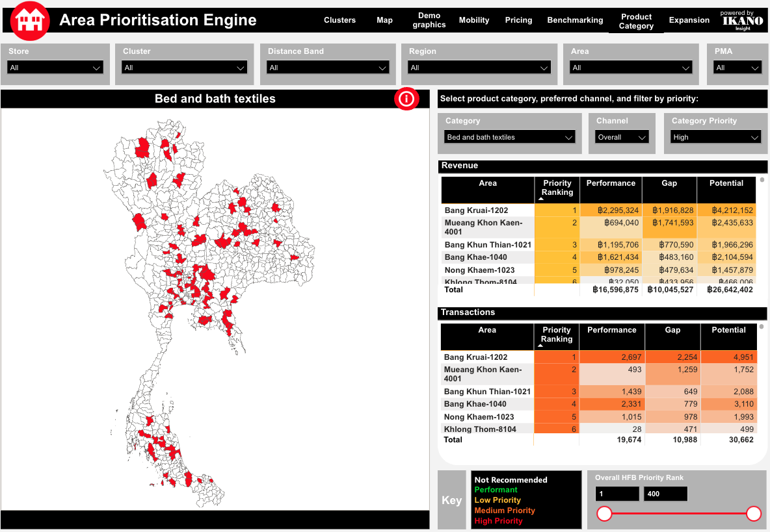Click High Priority in the key legend

tap(498, 521)
